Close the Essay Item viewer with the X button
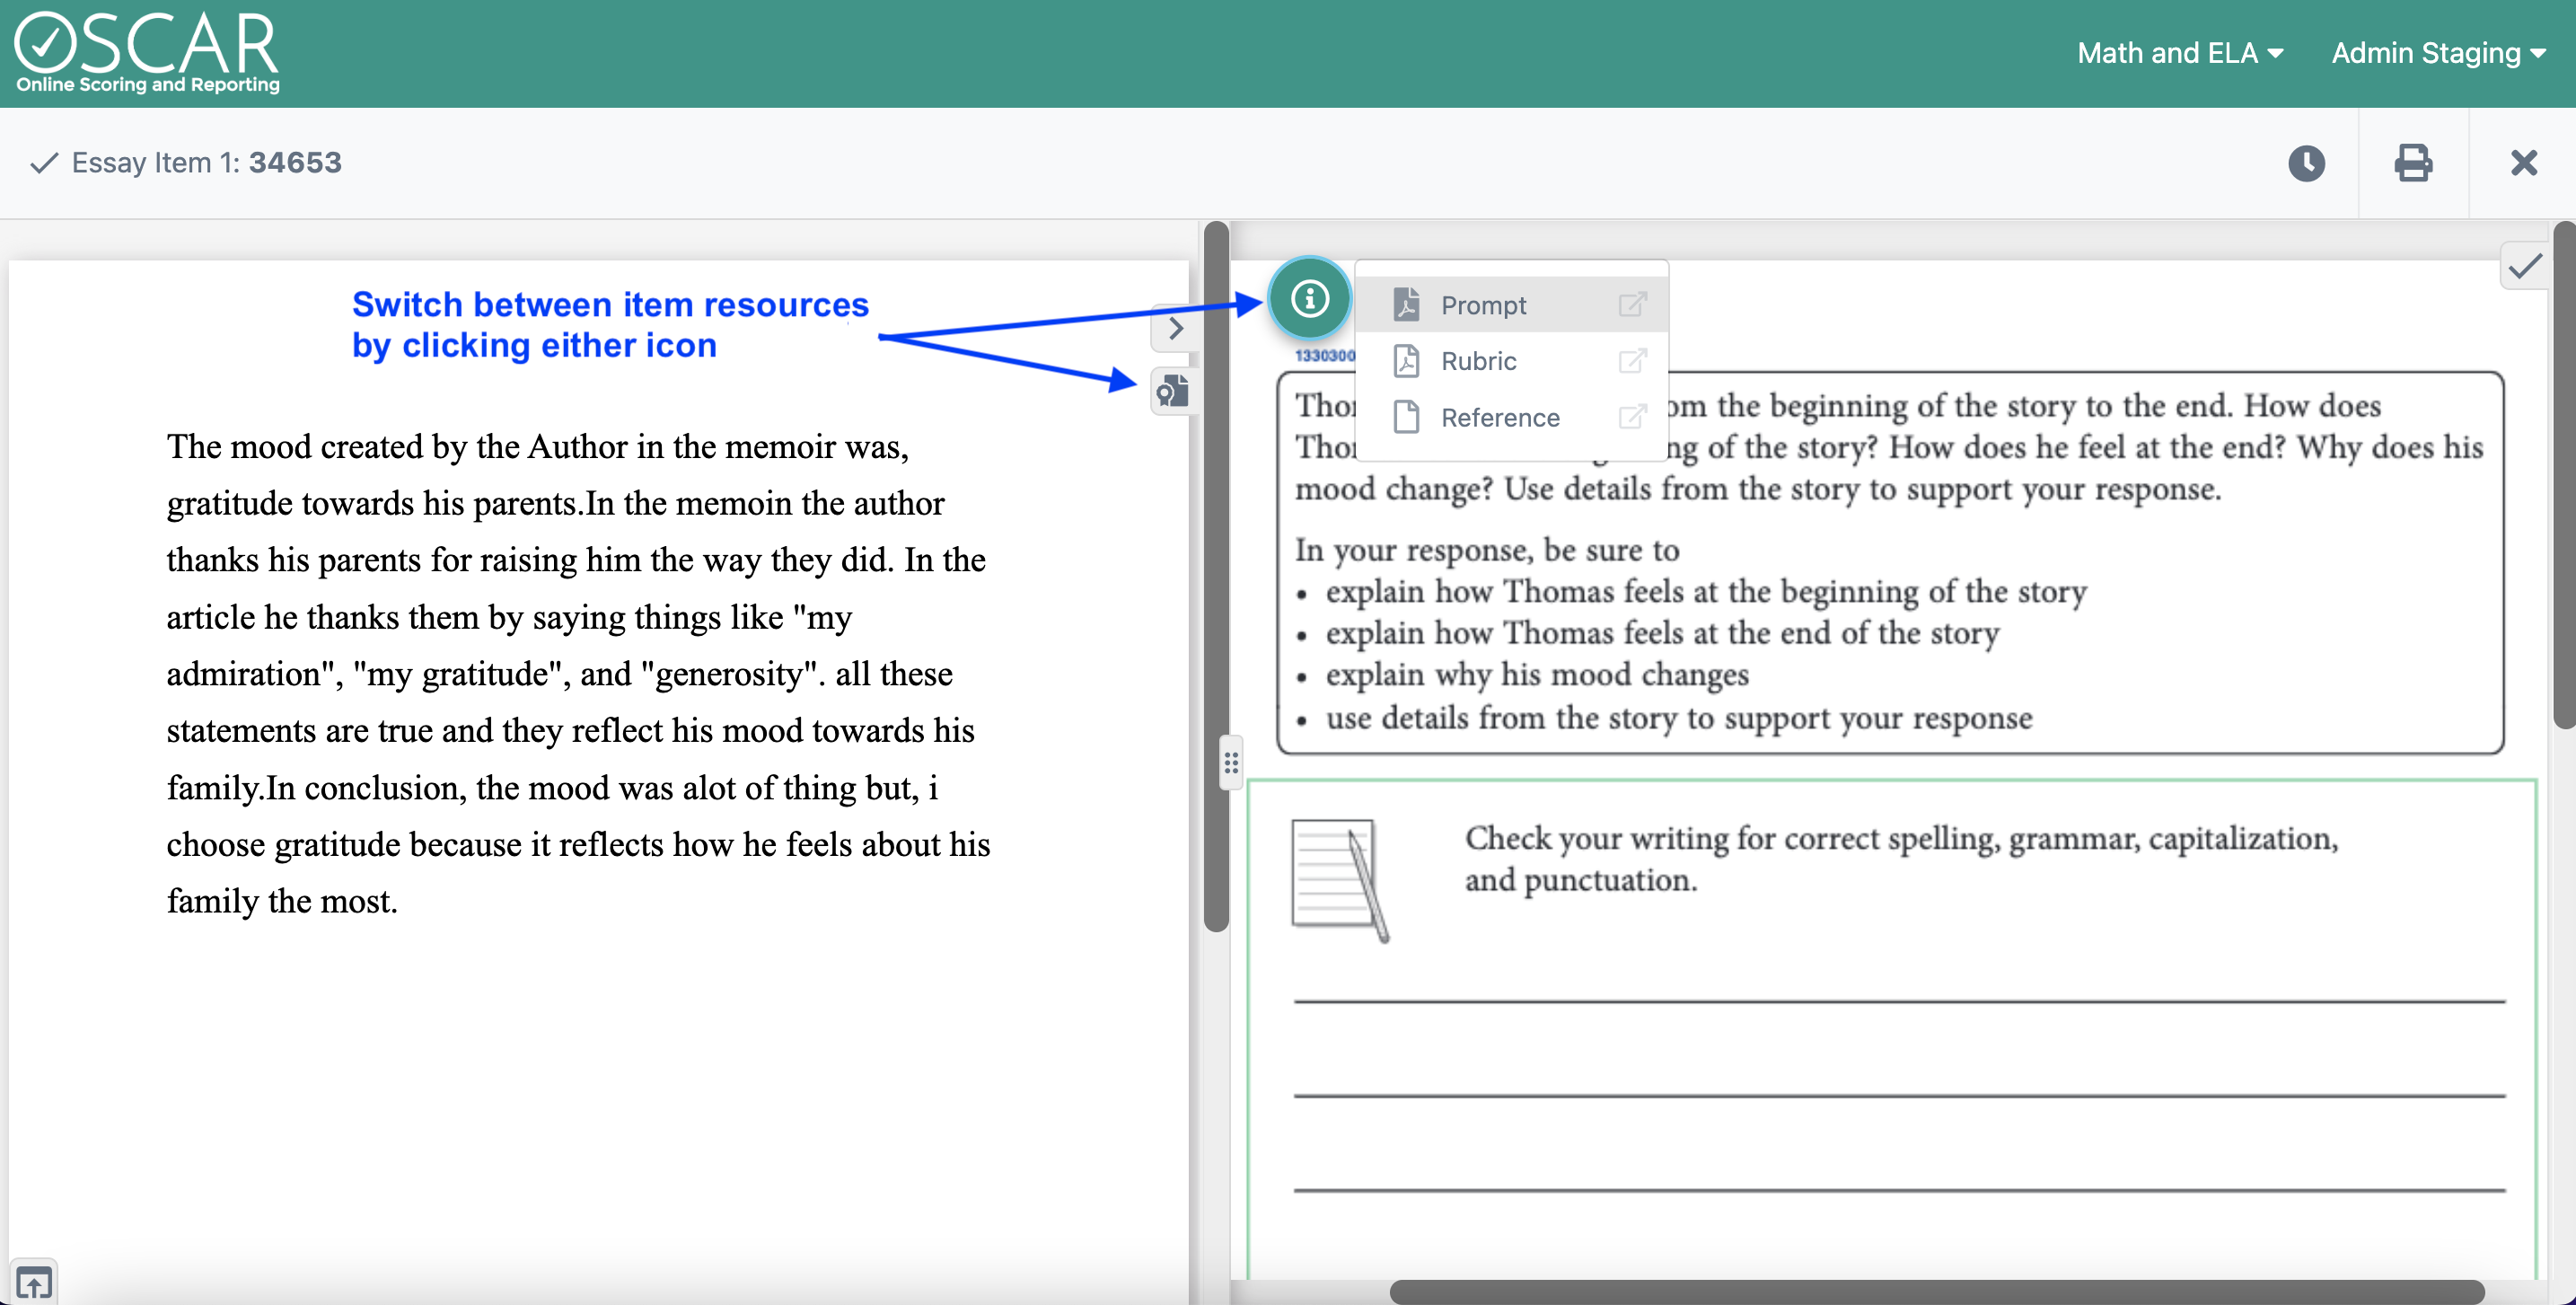The image size is (2576, 1305). click(2524, 163)
